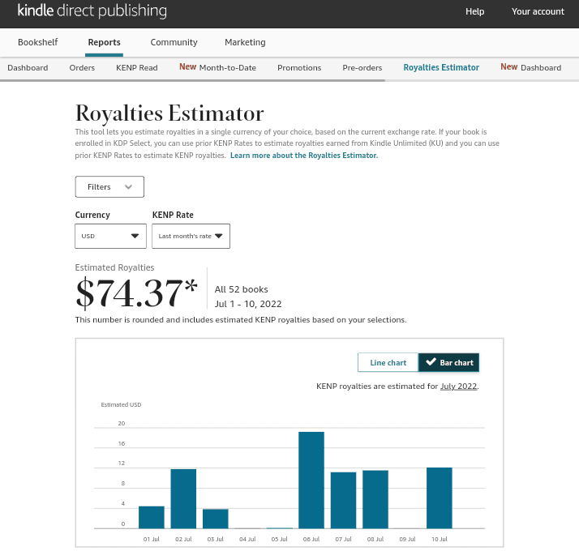The height and width of the screenshot is (551, 579).
Task: Click the '04 Jul' axis label
Action: point(247,539)
